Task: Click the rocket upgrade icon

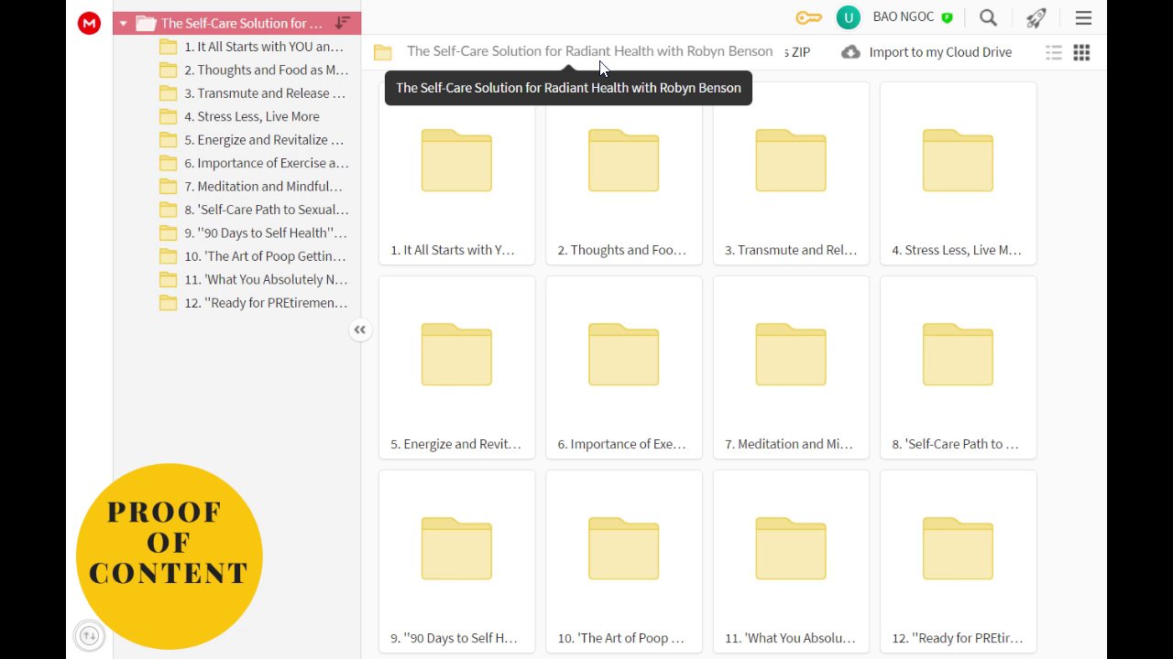Action: [x=1036, y=17]
